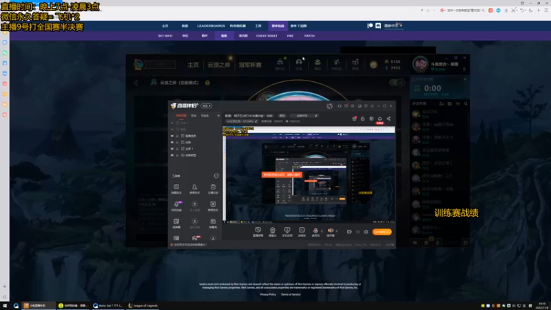Image resolution: width=551 pixels, height=310 pixels.
Task: Open the voice microphone tool with new badge
Action: coord(176,206)
